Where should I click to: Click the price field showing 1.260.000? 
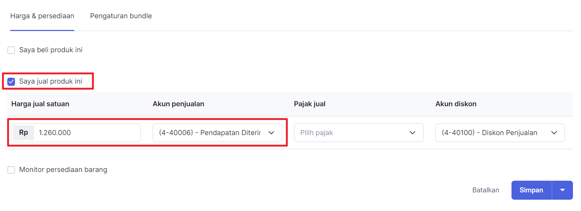coord(87,133)
